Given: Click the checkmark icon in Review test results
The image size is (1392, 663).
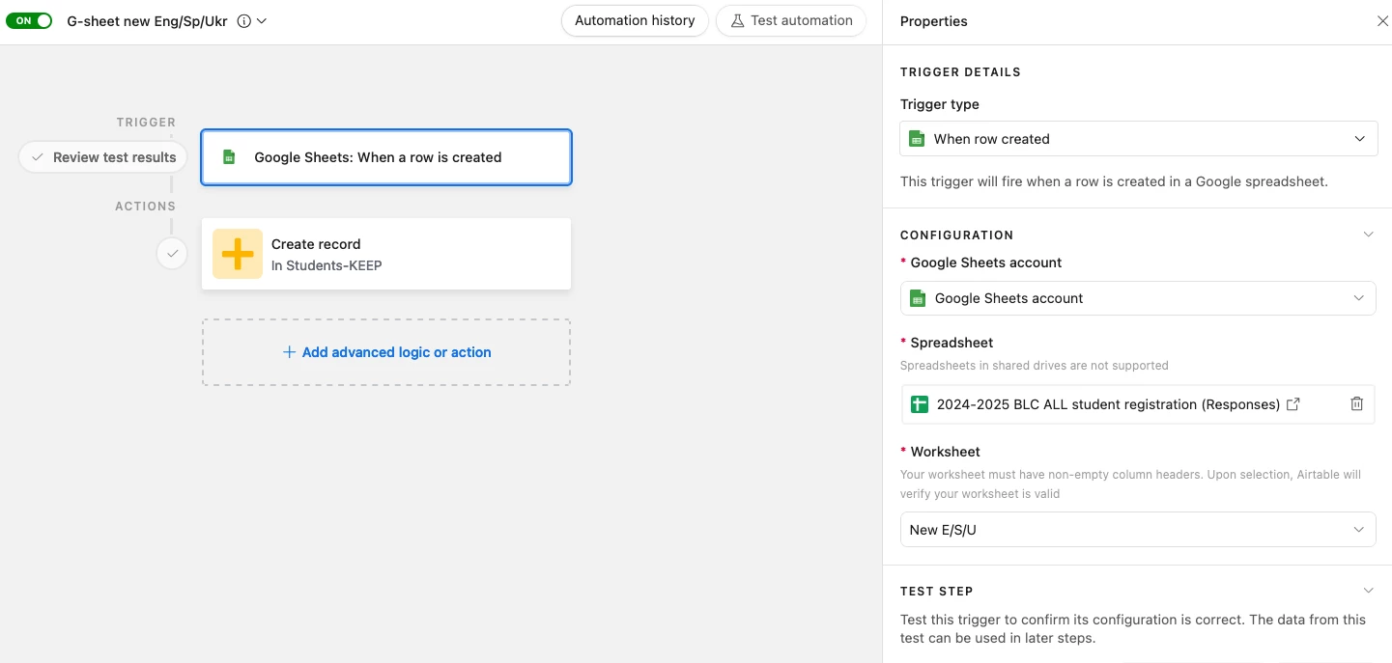Looking at the screenshot, I should 38,157.
